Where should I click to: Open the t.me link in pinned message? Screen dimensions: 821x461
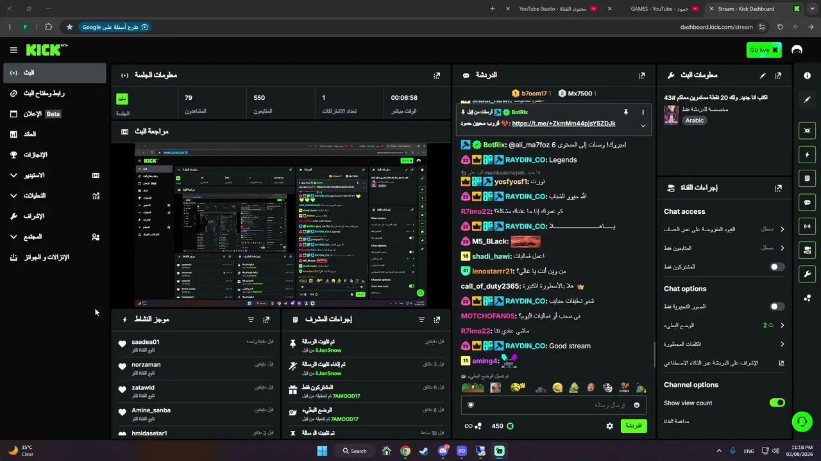564,124
